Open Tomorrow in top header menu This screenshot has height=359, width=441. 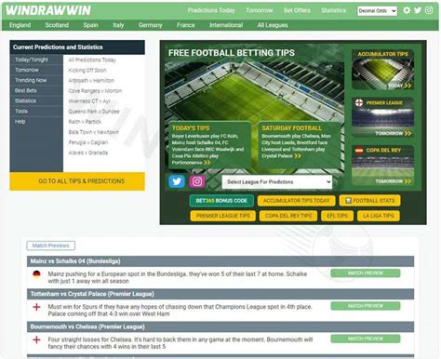click(x=260, y=10)
